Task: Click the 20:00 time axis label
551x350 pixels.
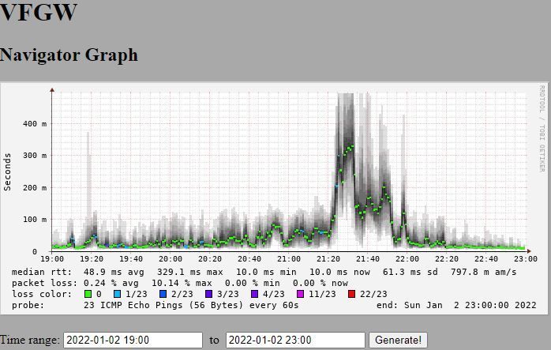Action: coord(171,259)
